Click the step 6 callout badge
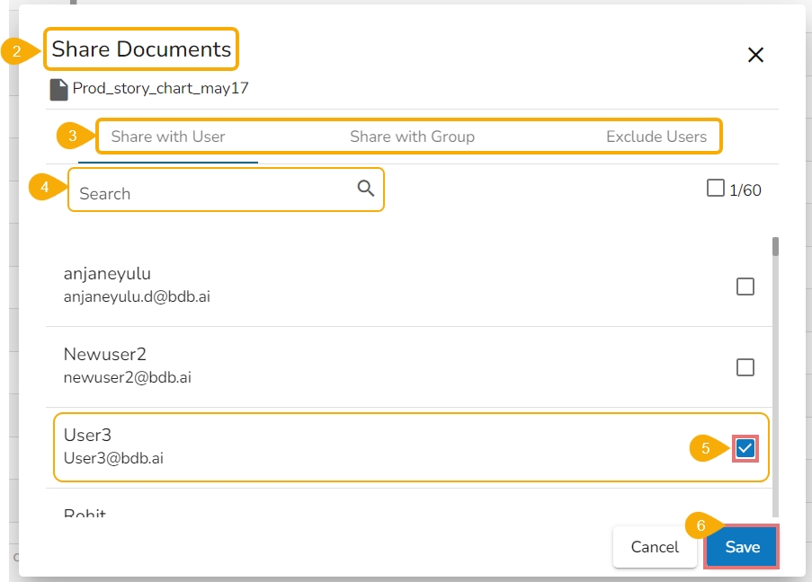 click(x=700, y=527)
